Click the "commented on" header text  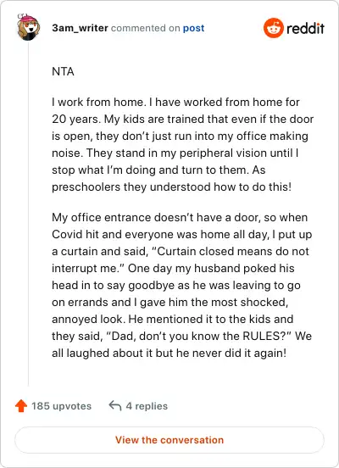(145, 28)
